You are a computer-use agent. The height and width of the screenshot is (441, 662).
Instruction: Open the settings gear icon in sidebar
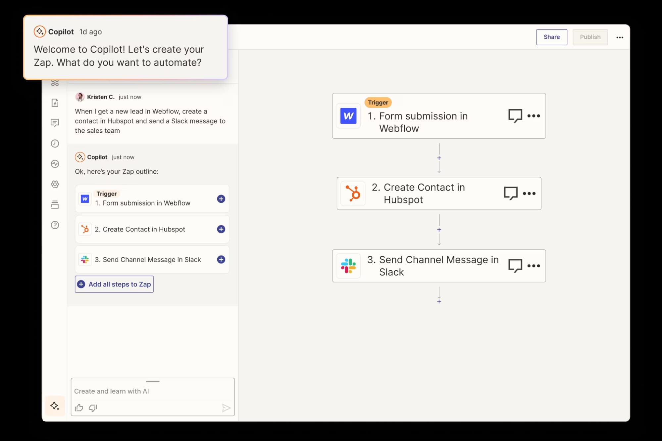point(55,184)
